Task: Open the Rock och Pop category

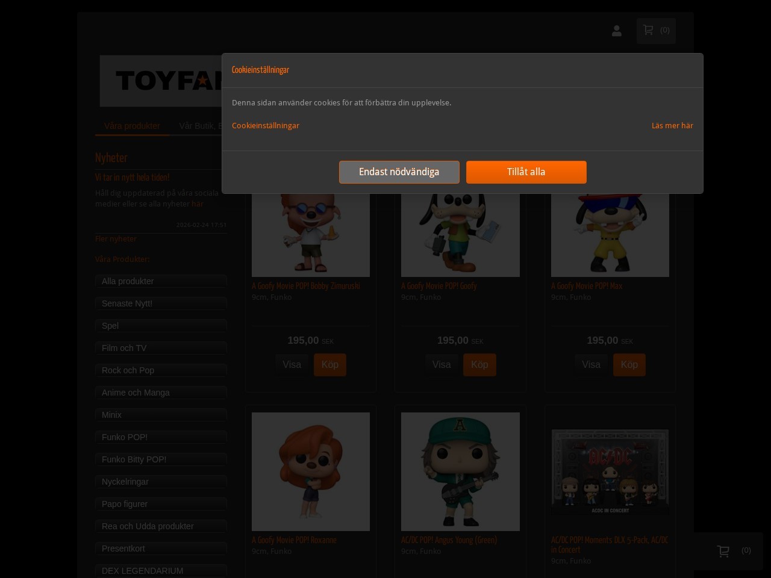Action: [x=161, y=370]
